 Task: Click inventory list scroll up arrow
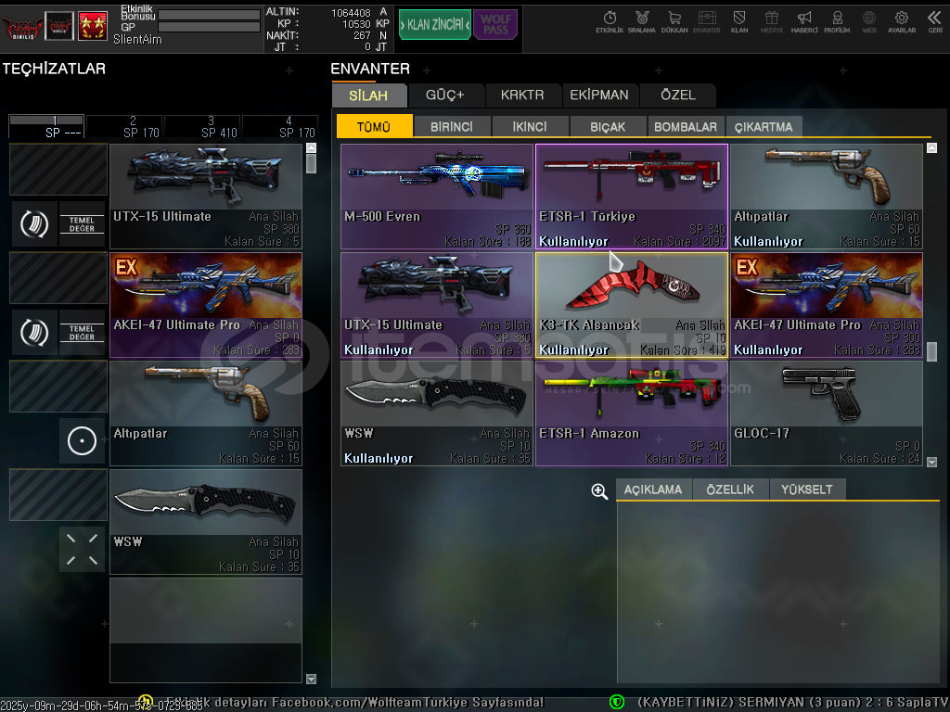pos(931,147)
